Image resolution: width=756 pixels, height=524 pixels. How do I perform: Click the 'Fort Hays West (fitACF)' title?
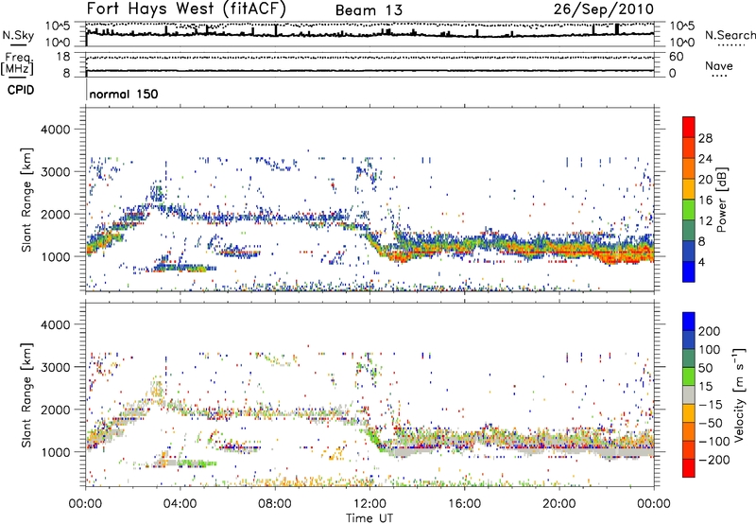pyautogui.click(x=186, y=9)
